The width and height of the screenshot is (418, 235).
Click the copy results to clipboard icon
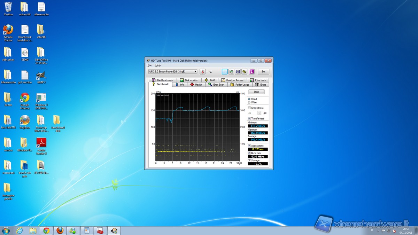pos(231,72)
